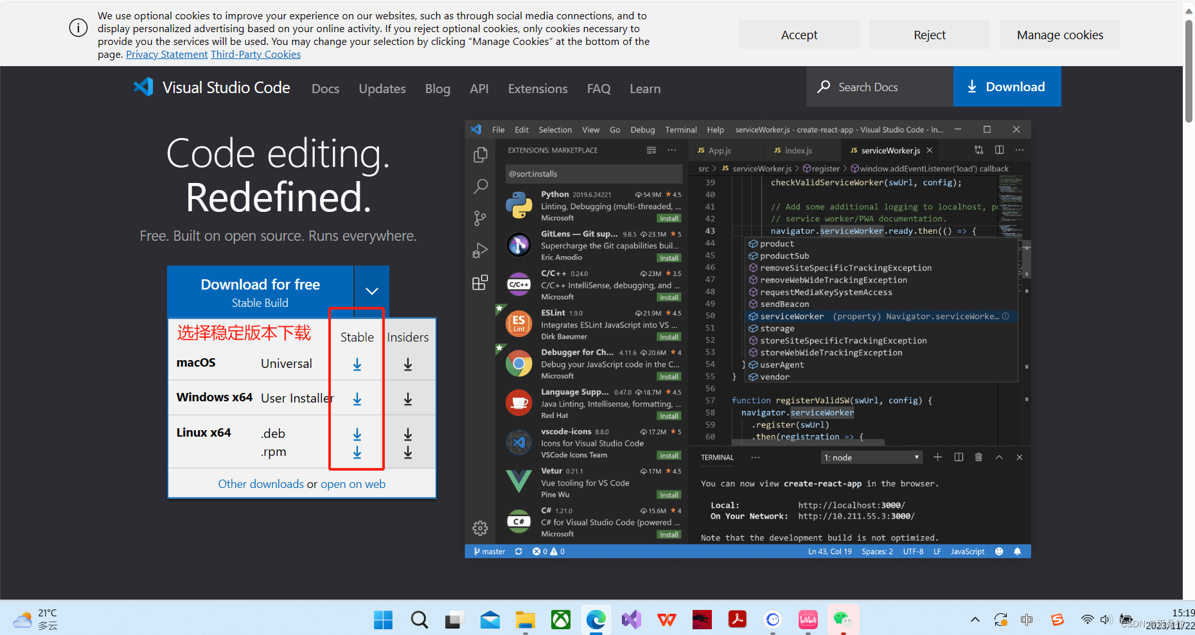This screenshot has height=635, width=1195.
Task: Click the Sogou input method tray icon
Action: coord(1058,620)
